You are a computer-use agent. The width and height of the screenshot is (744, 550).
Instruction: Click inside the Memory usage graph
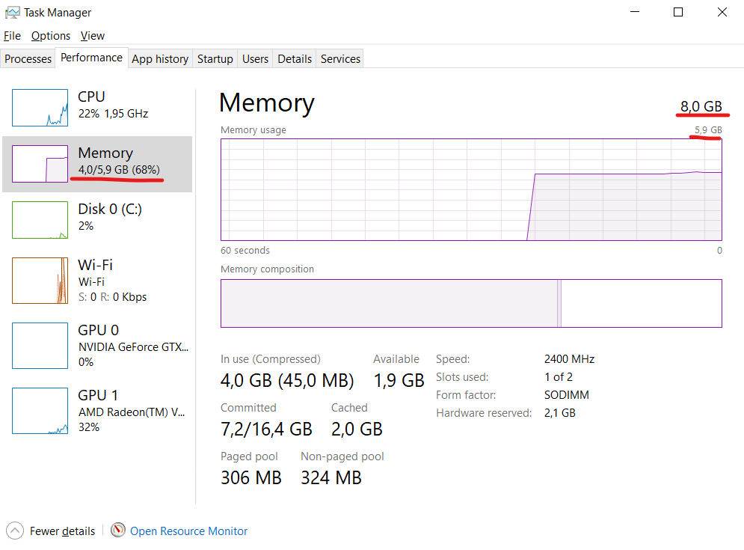(x=470, y=189)
